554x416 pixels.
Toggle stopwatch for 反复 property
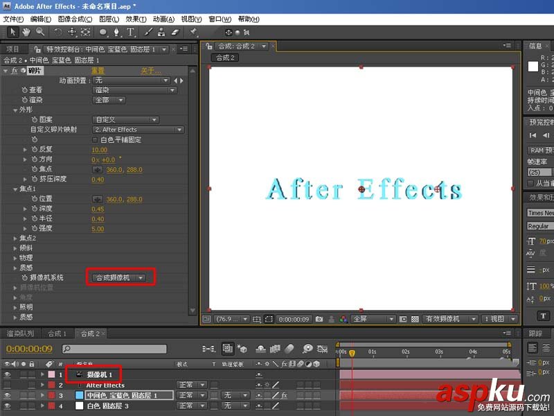34,149
